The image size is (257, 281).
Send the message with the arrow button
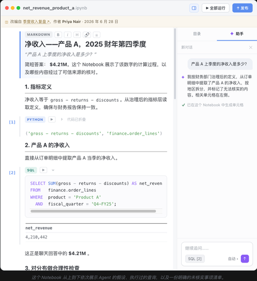[x=245, y=259]
